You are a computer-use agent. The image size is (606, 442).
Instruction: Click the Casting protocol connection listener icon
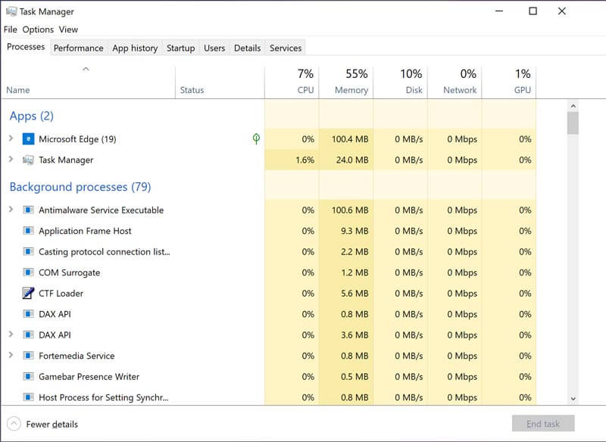[x=28, y=252]
